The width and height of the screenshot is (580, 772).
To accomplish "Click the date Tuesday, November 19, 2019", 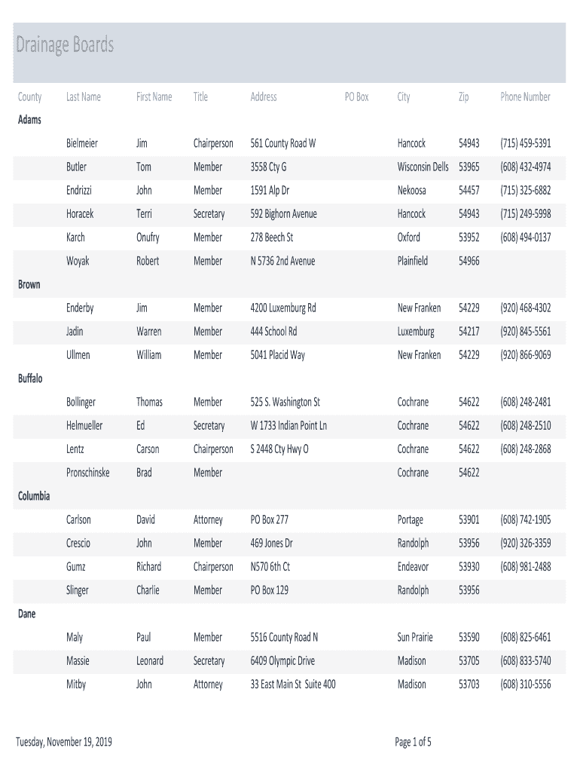I will (64, 743).
